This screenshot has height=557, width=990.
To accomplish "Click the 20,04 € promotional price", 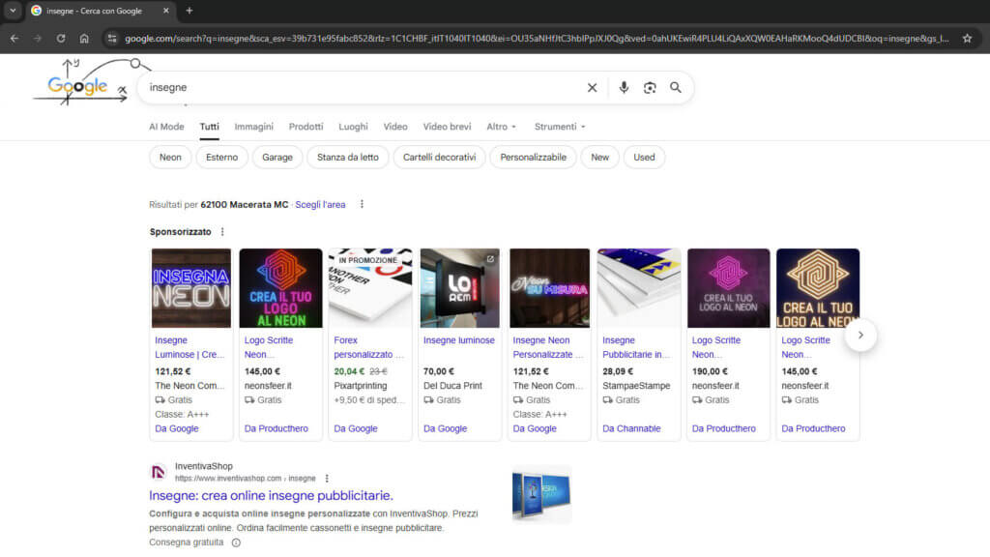I will tap(349, 371).
